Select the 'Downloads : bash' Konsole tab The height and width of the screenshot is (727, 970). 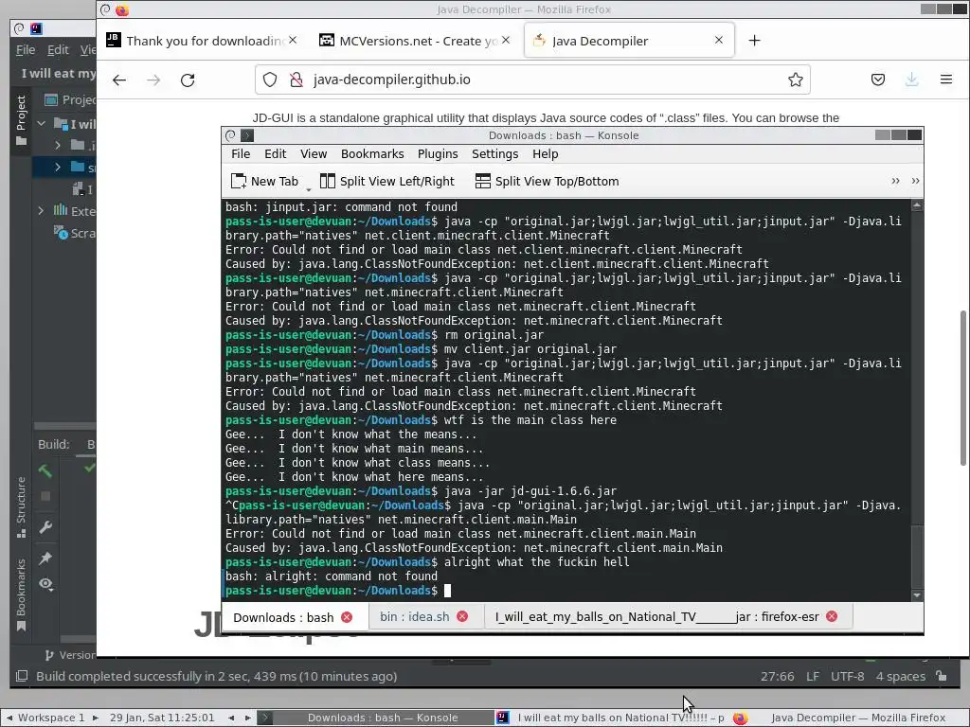(x=294, y=617)
